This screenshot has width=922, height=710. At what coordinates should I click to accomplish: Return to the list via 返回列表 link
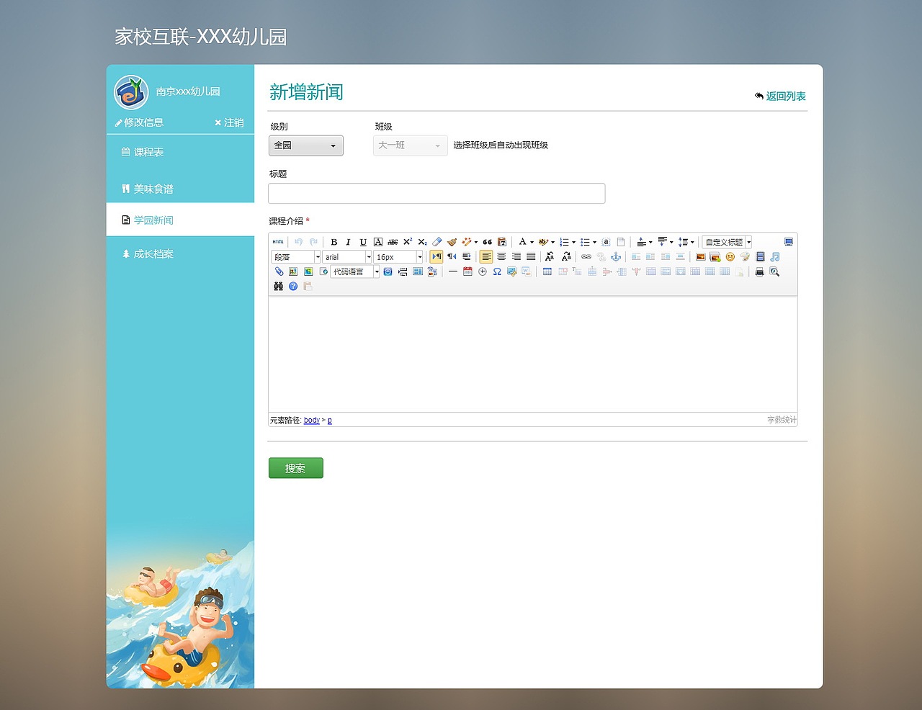click(x=784, y=95)
